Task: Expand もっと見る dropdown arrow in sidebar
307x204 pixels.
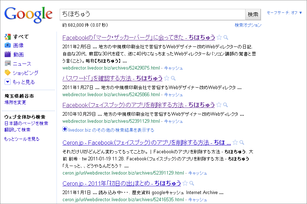Action: tap(7, 82)
